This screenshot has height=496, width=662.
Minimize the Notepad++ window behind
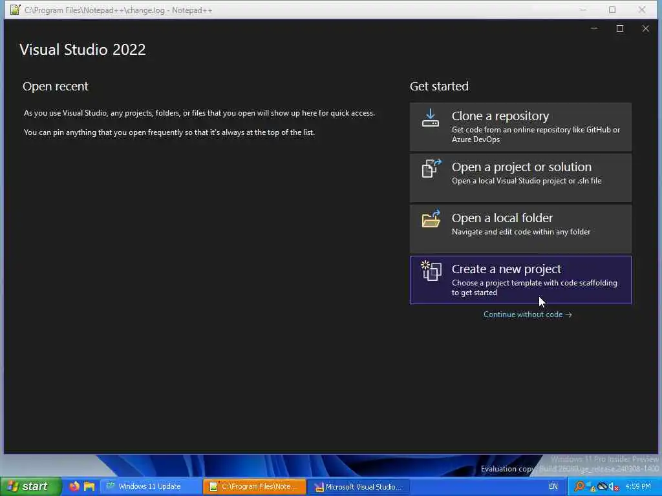point(583,10)
